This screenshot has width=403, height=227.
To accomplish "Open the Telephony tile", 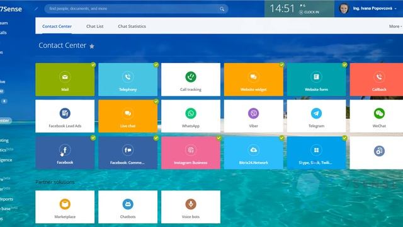I will pyautogui.click(x=128, y=79).
